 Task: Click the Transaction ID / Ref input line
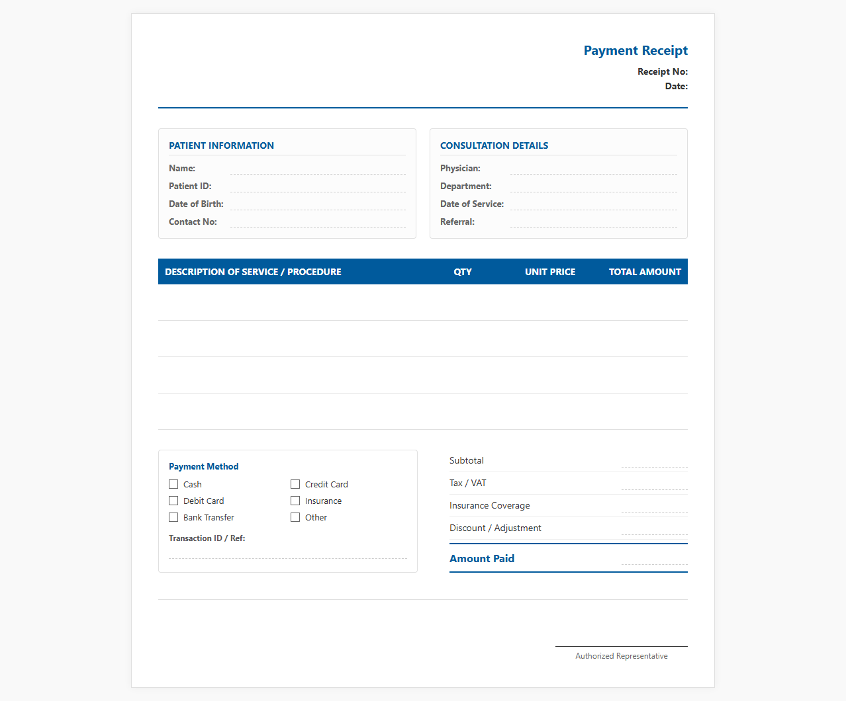click(x=288, y=553)
